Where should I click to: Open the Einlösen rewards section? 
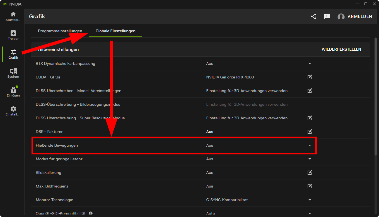(13, 91)
